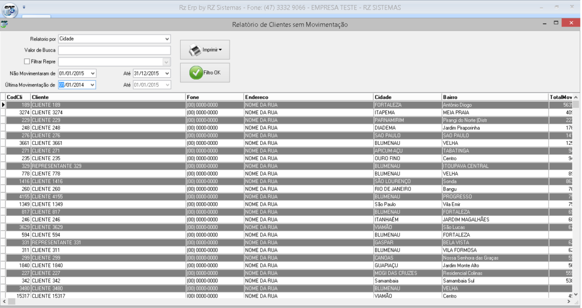Viewport: 582px width, 308px height.
Task: Open the Até 31/12/2015 date dropdown
Action: point(167,73)
